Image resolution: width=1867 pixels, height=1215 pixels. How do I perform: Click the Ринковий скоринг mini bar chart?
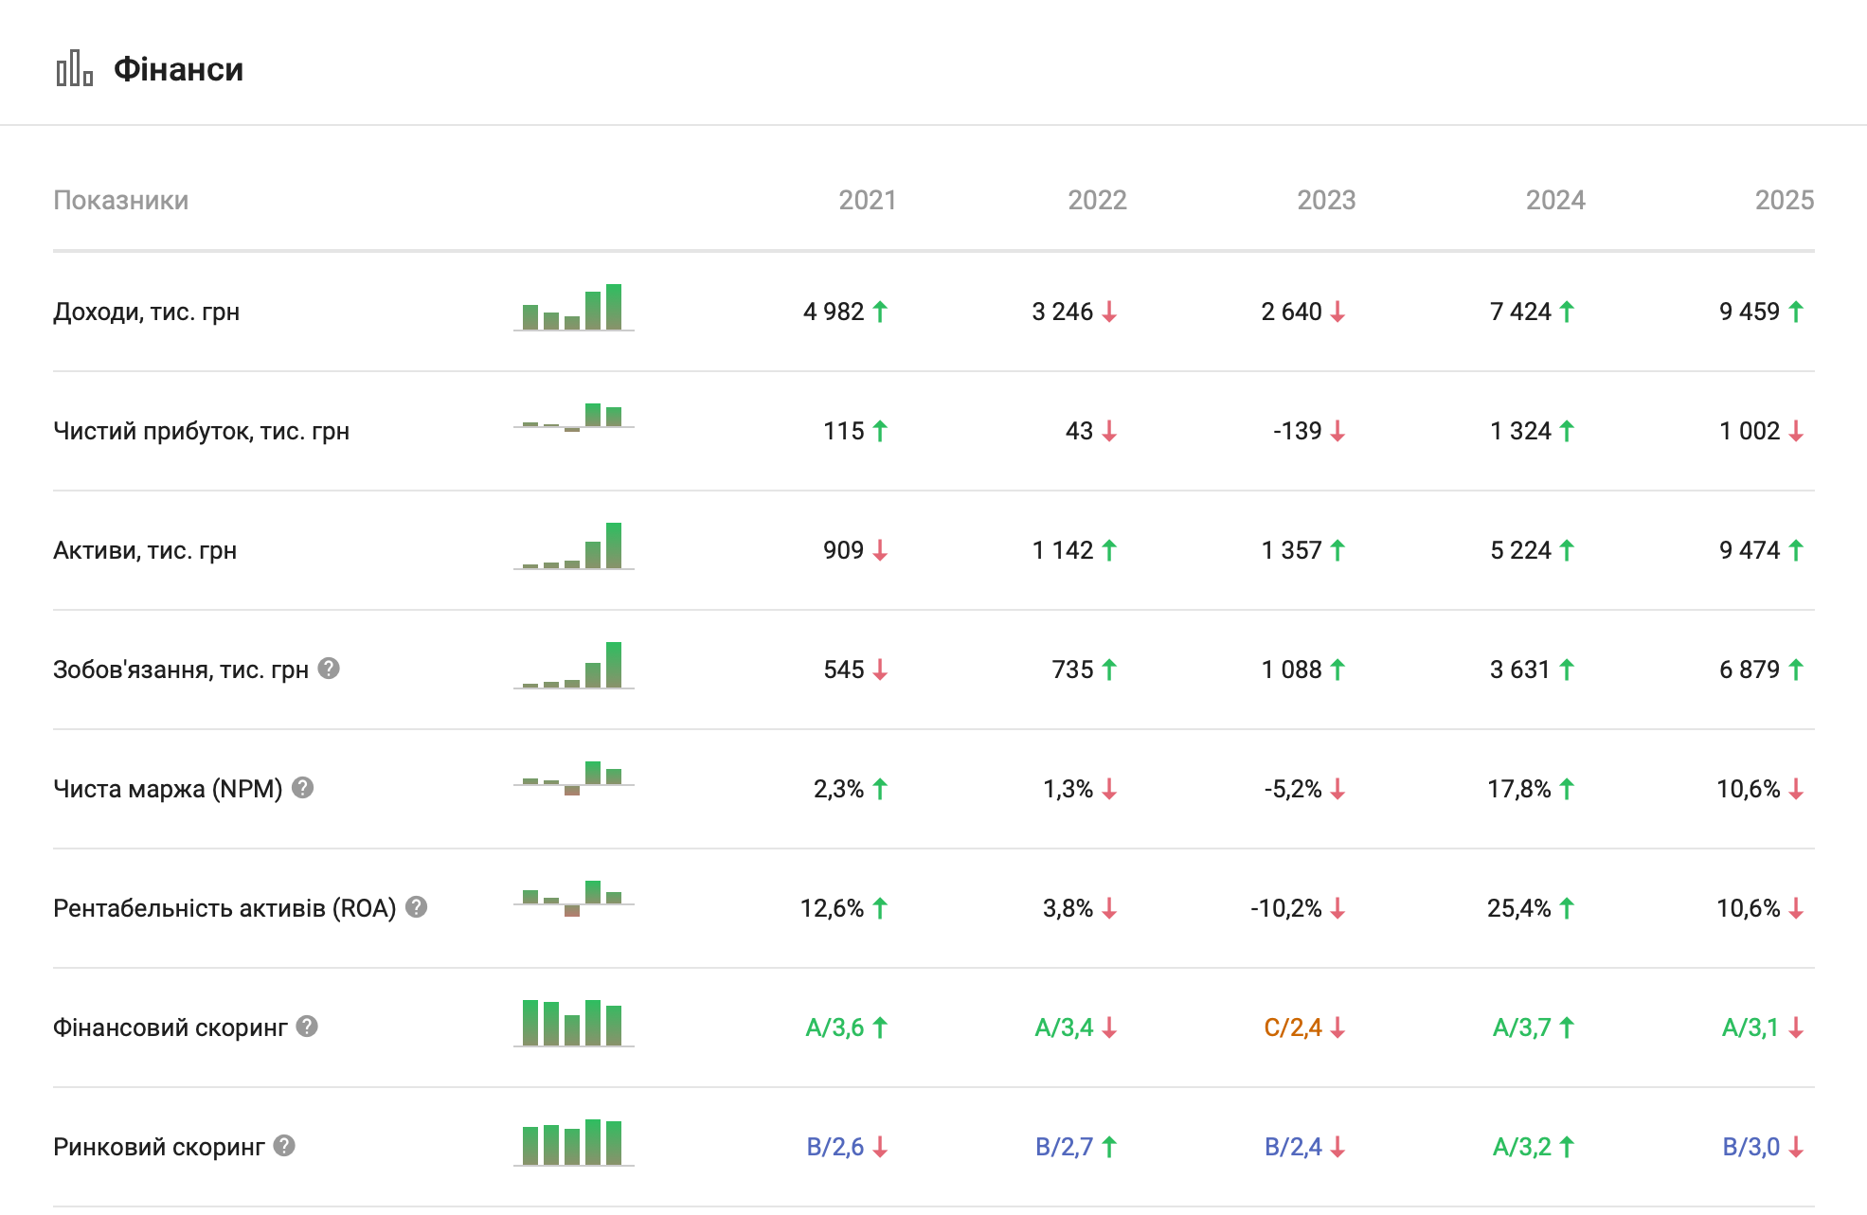point(573,1143)
